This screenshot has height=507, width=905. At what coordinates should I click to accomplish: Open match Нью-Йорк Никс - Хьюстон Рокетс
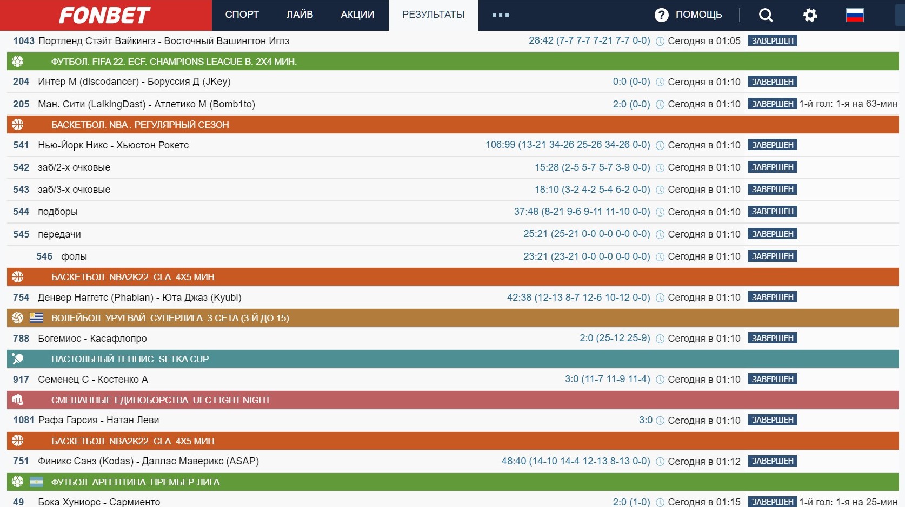coord(113,145)
